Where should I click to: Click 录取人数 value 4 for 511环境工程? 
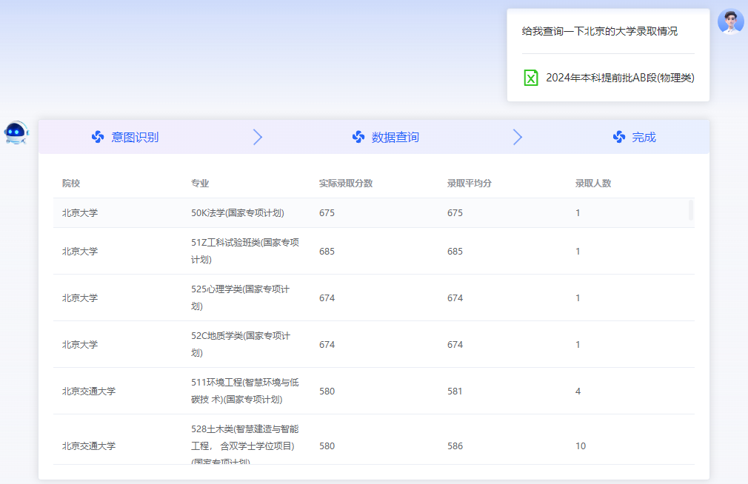(578, 391)
